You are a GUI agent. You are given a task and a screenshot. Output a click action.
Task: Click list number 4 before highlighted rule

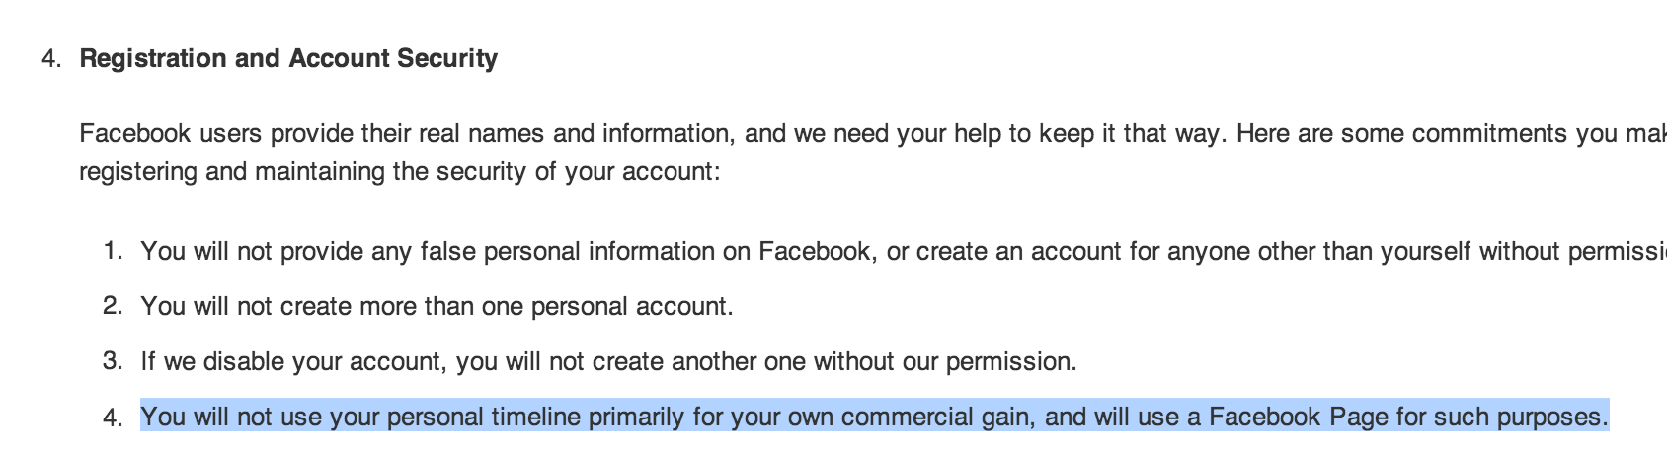(113, 417)
